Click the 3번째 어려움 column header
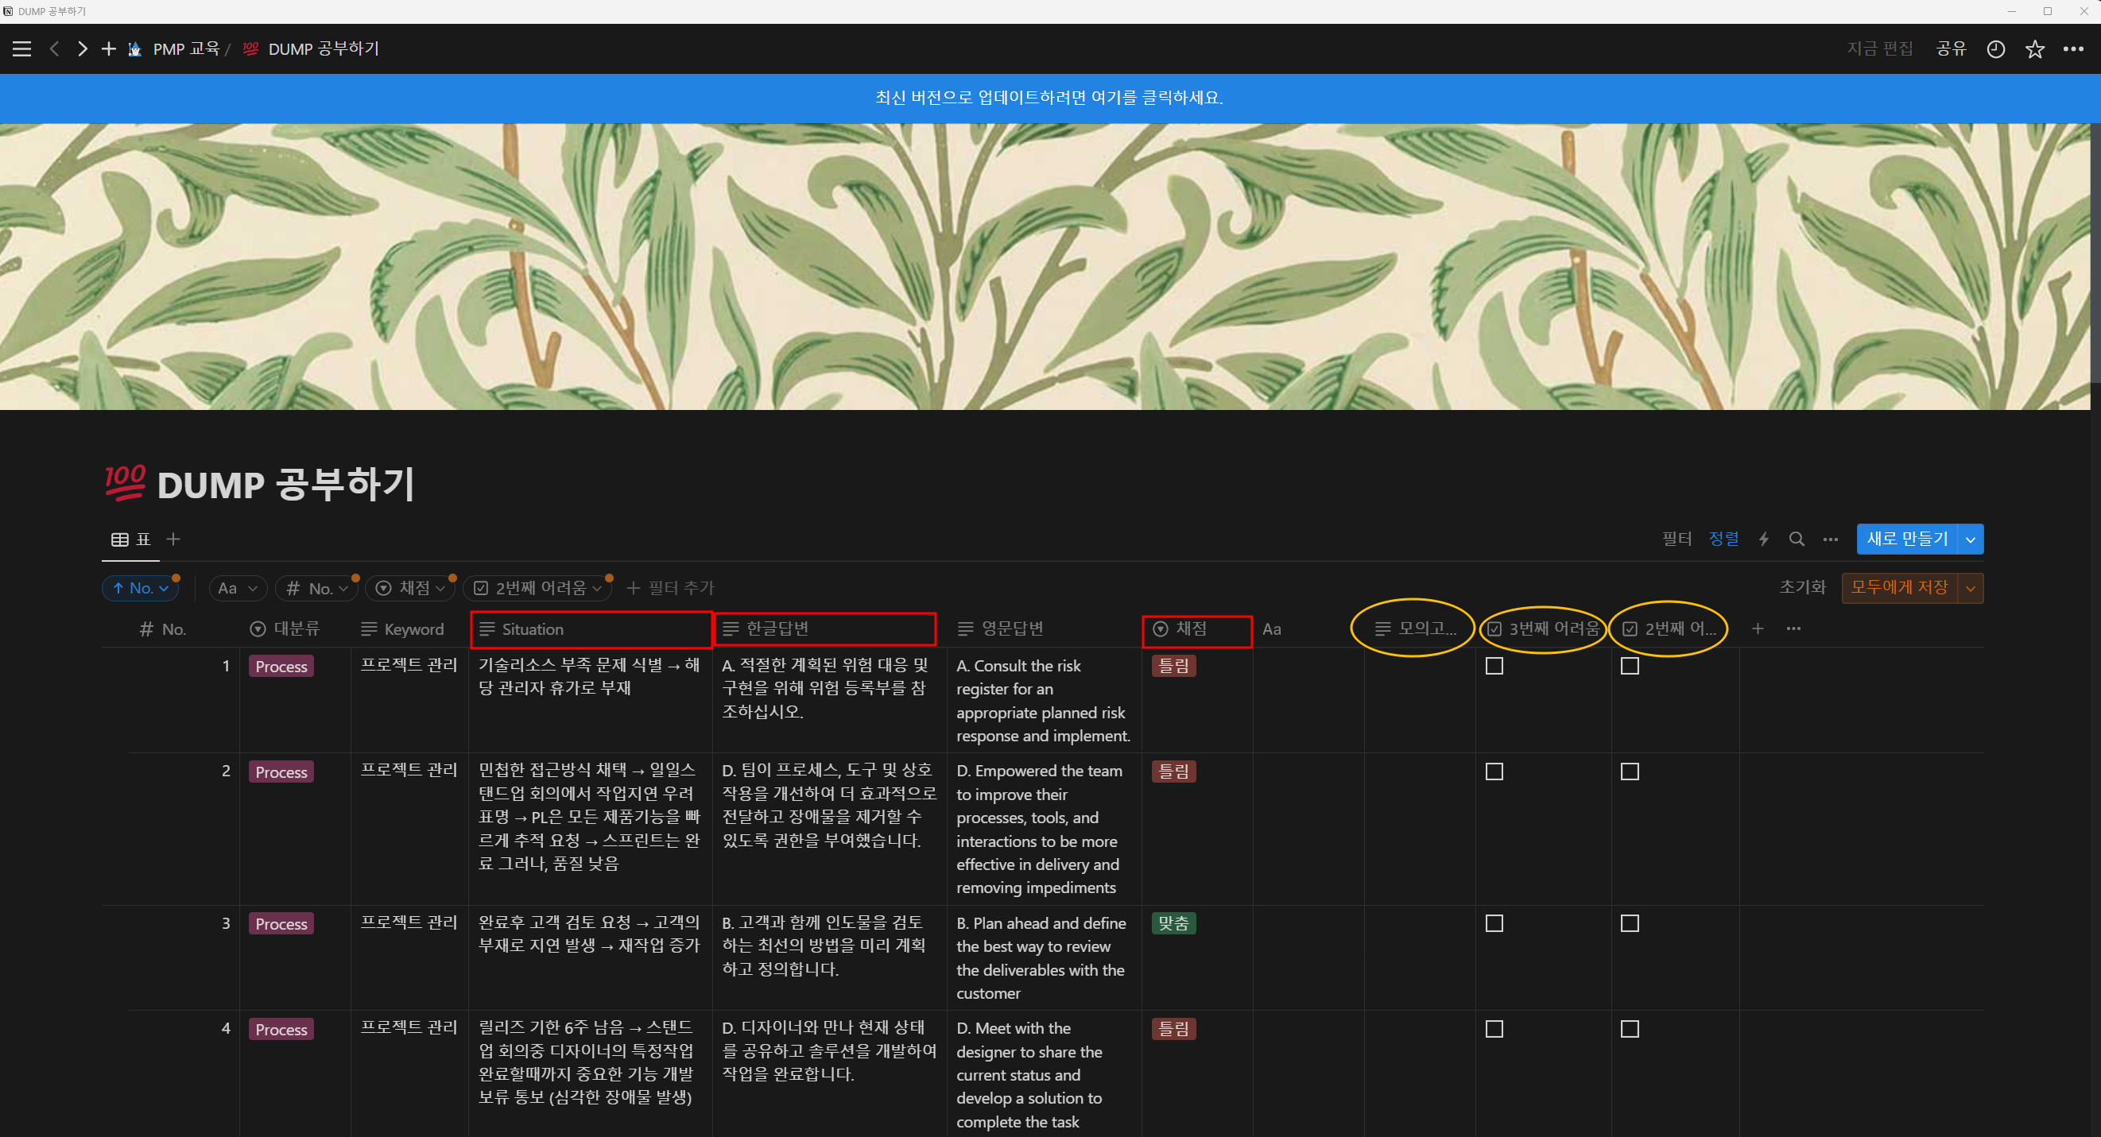Screen dimensions: 2101x1137 (1544, 629)
